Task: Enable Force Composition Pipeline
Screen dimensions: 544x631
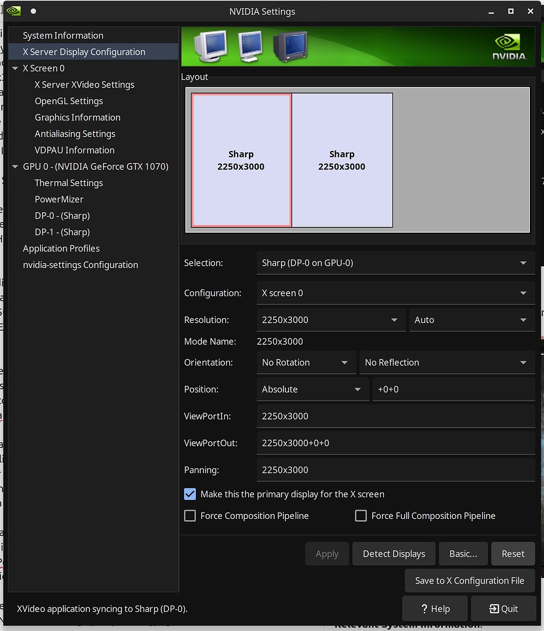Action: (190, 516)
